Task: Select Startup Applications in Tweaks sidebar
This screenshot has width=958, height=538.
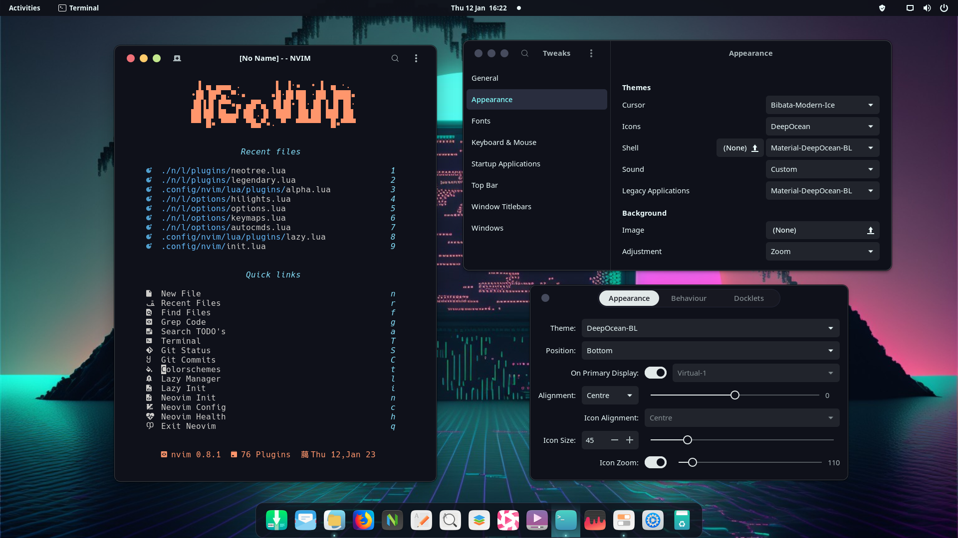Action: [536, 164]
